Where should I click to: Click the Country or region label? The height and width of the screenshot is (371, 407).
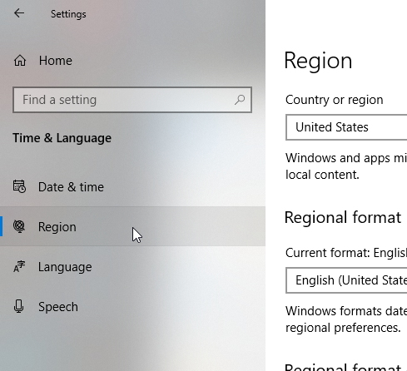(335, 100)
